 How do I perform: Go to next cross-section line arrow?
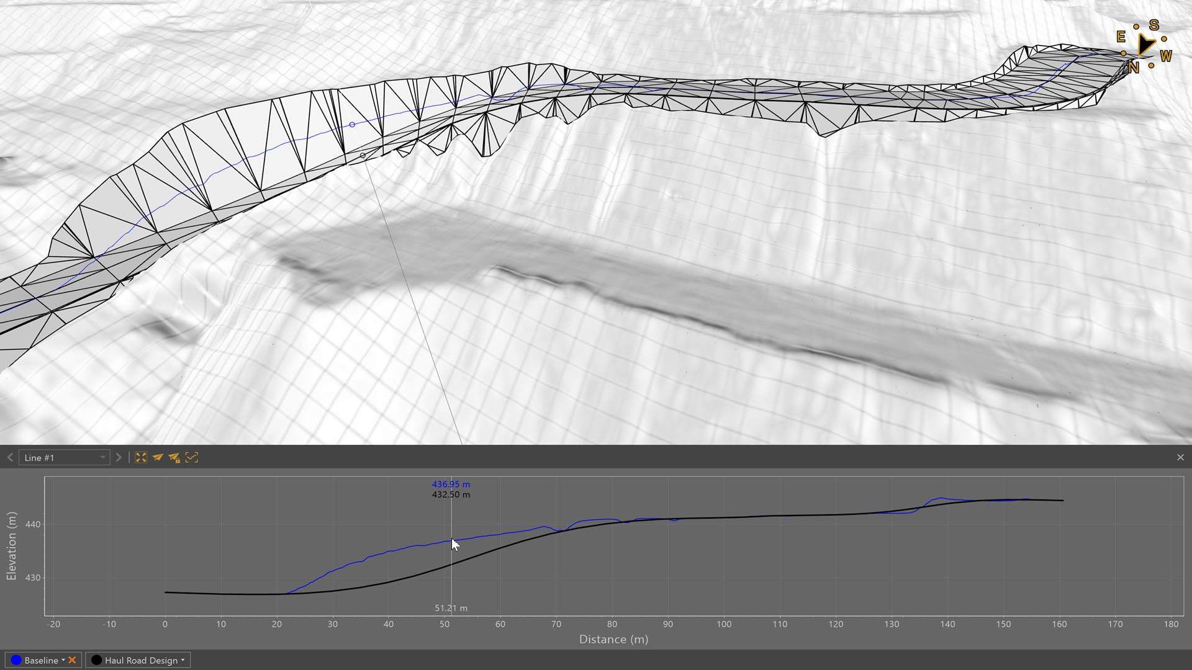[x=119, y=457]
